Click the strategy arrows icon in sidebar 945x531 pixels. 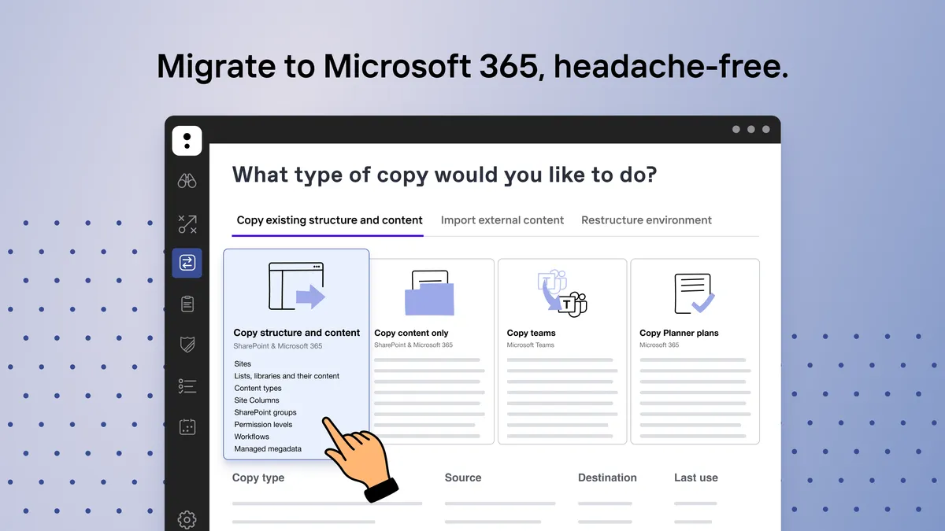[187, 223]
